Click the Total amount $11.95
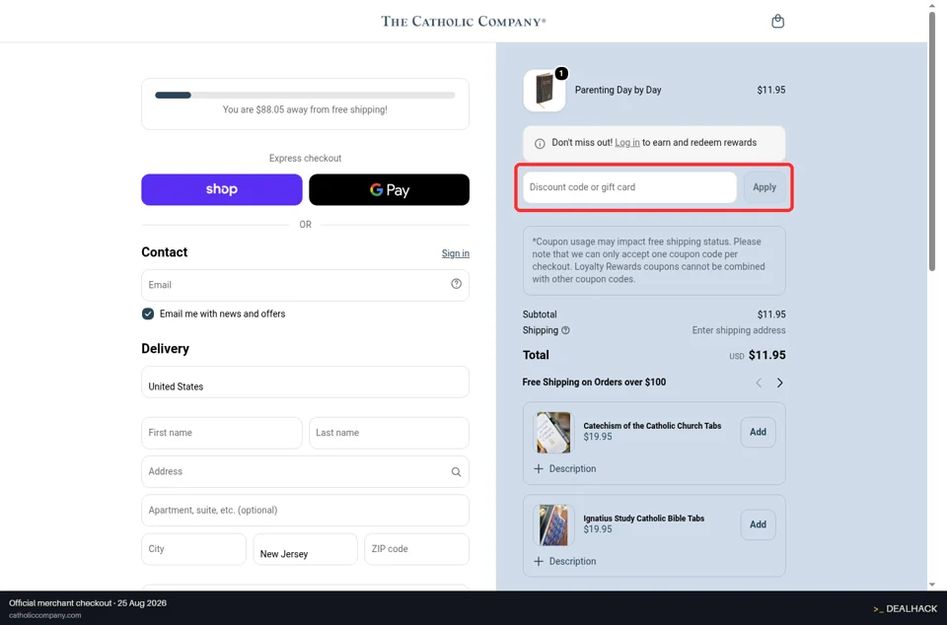 767,355
